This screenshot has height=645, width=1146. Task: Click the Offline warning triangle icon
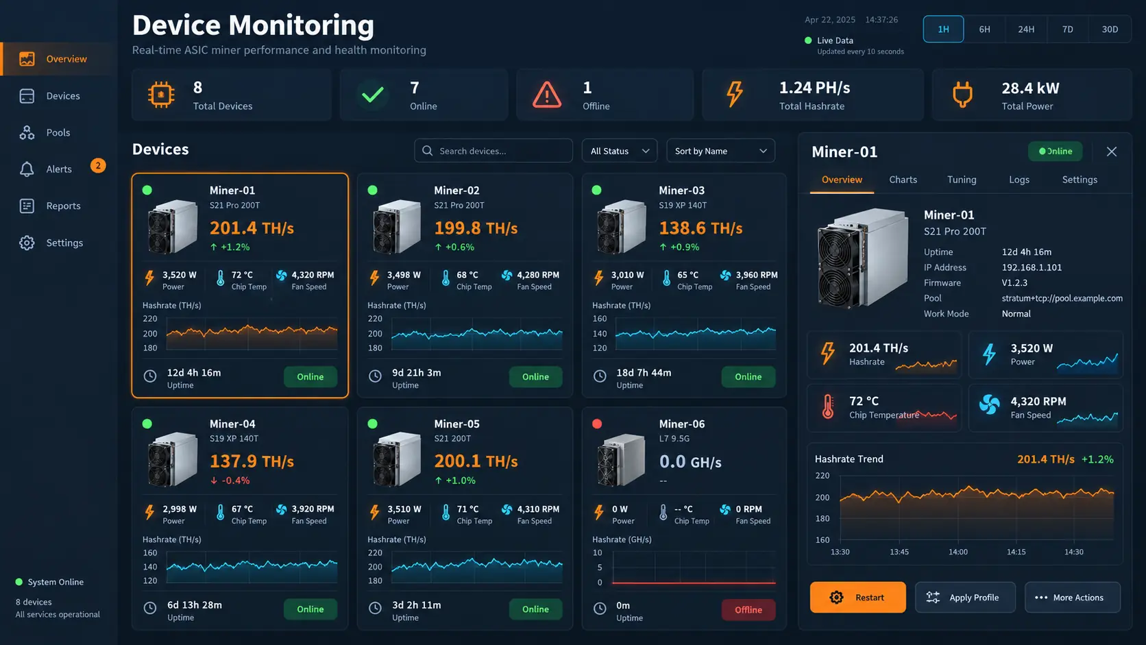(x=547, y=95)
